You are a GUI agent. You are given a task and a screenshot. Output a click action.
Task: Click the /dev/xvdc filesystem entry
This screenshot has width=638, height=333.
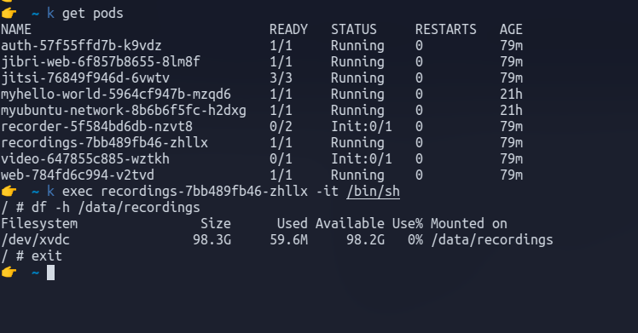coord(35,239)
